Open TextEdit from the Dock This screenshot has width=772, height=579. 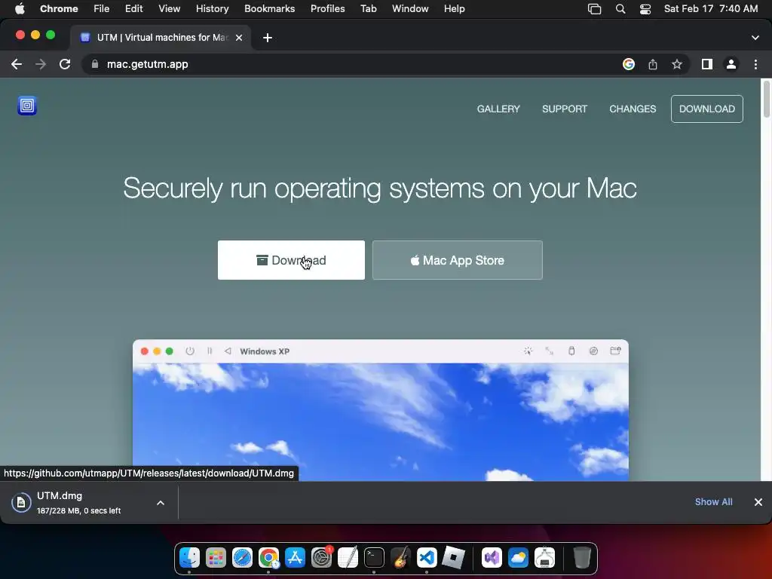point(348,557)
